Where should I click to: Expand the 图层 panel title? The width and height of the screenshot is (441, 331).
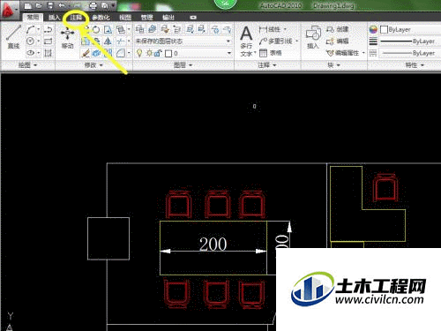[183, 65]
